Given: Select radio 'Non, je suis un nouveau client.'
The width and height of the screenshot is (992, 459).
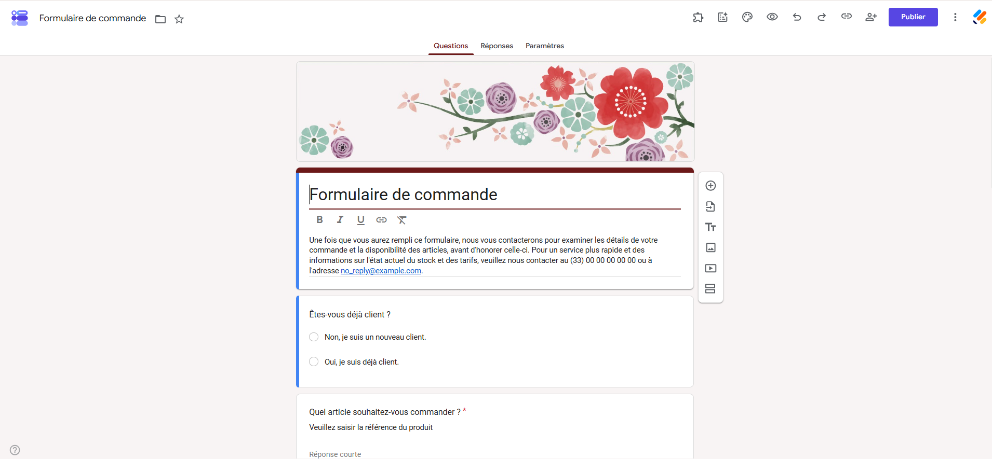Looking at the screenshot, I should (314, 337).
